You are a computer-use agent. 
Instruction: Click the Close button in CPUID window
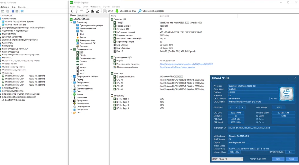click(292, 159)
